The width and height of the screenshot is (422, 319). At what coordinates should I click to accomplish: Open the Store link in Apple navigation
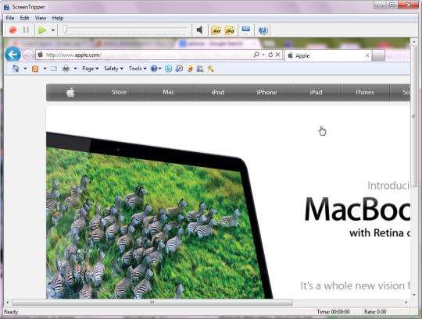point(120,92)
